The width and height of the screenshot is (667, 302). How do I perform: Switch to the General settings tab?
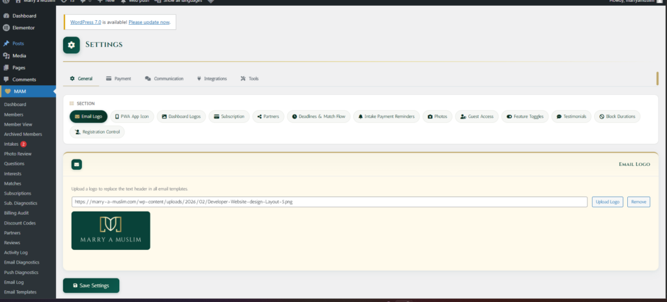(x=81, y=79)
